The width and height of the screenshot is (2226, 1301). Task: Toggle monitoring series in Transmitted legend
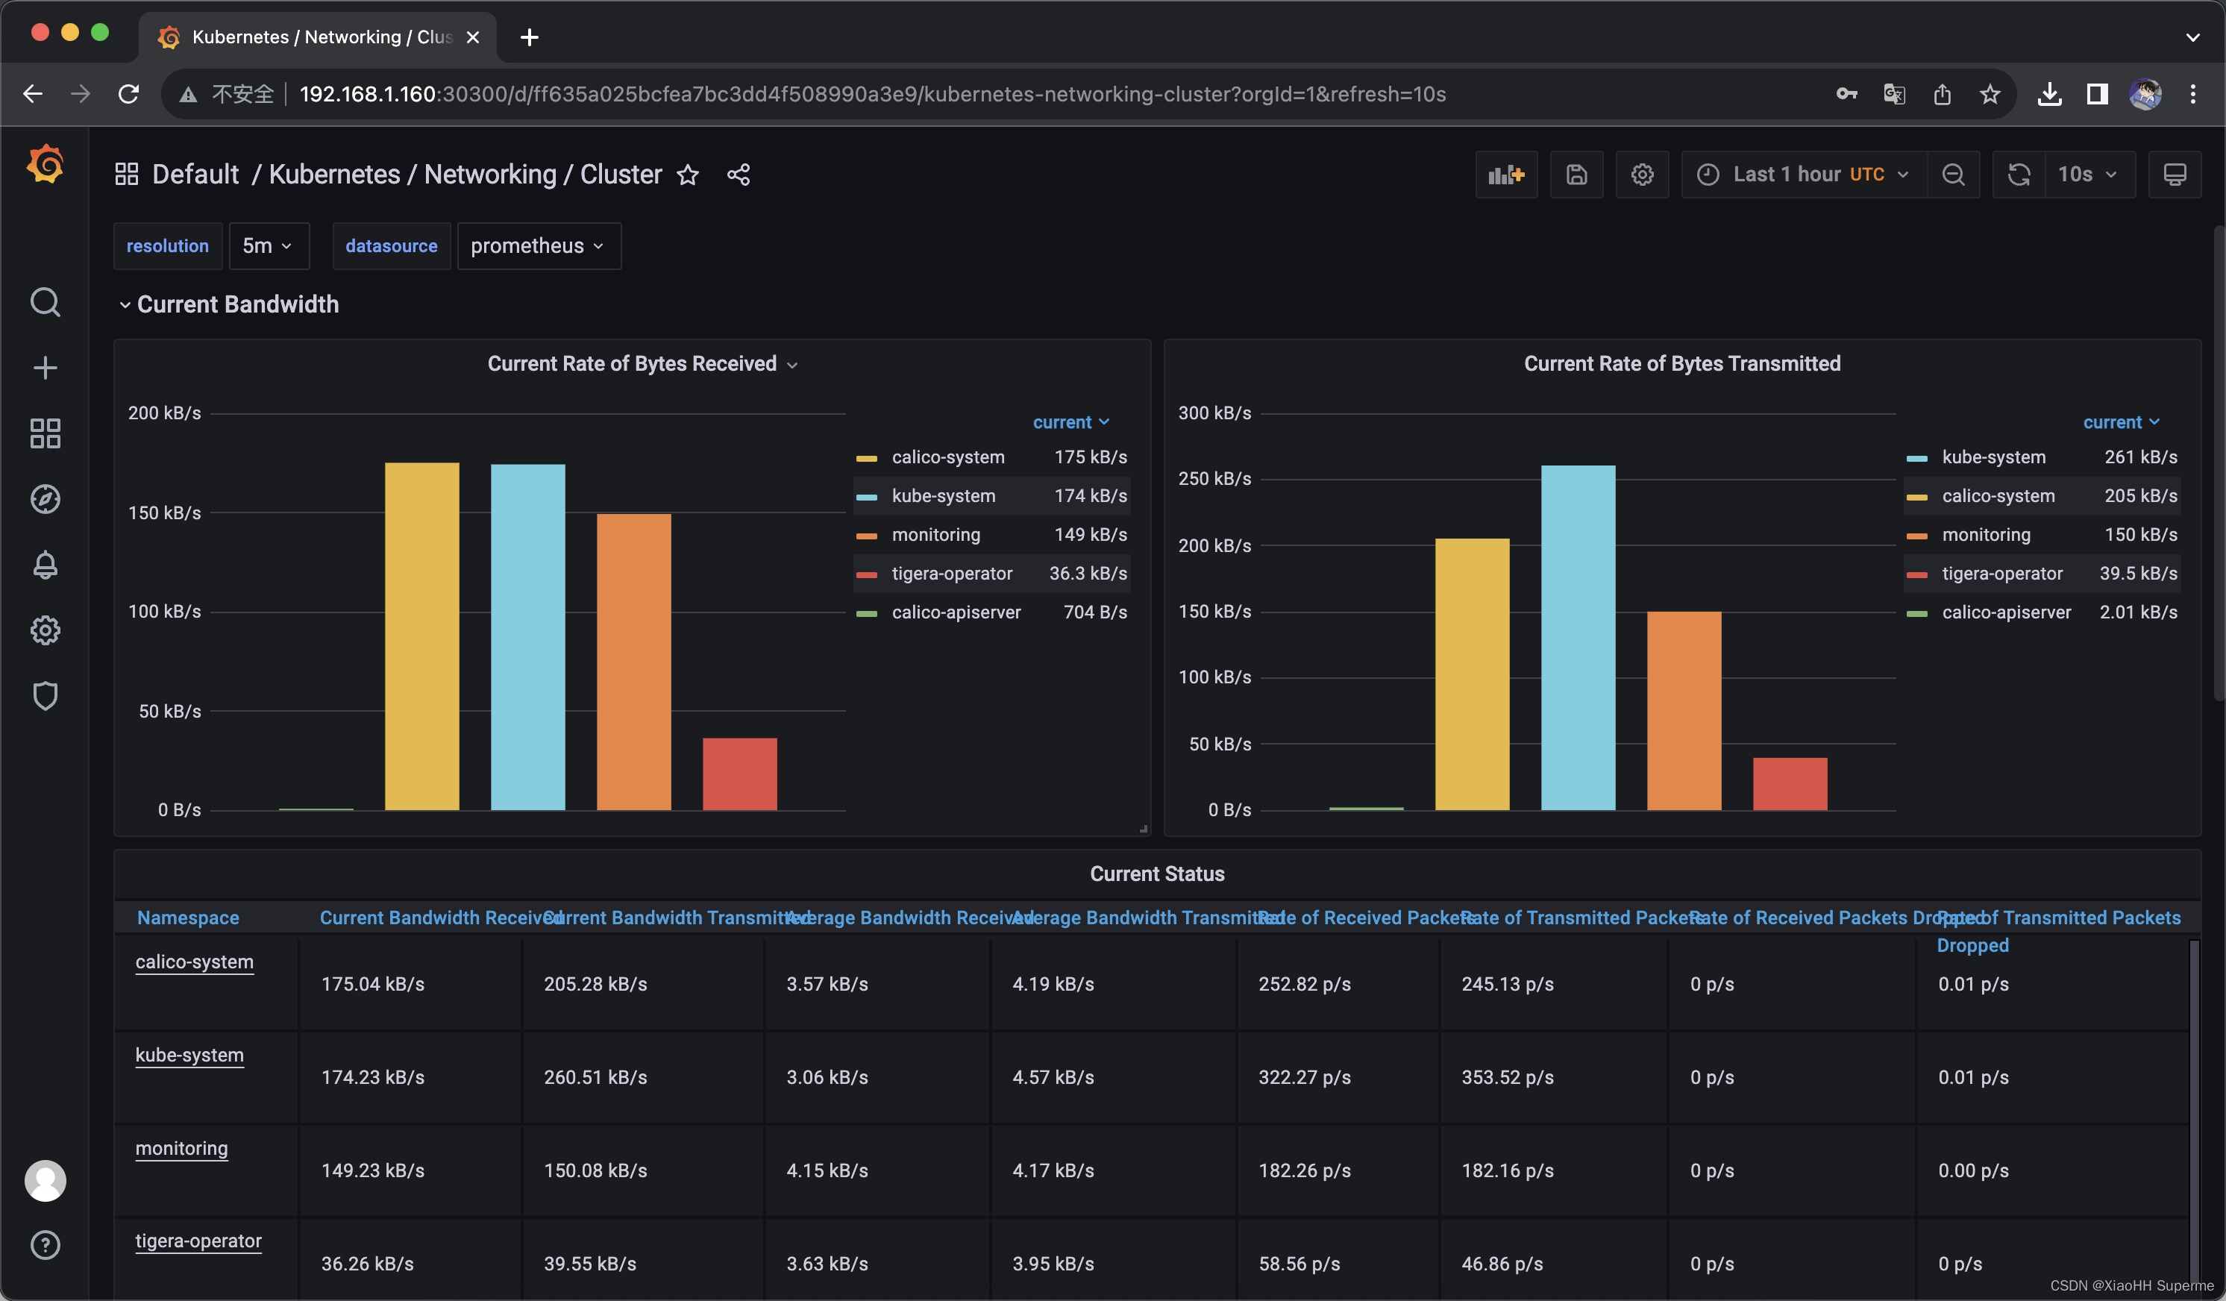[1986, 534]
